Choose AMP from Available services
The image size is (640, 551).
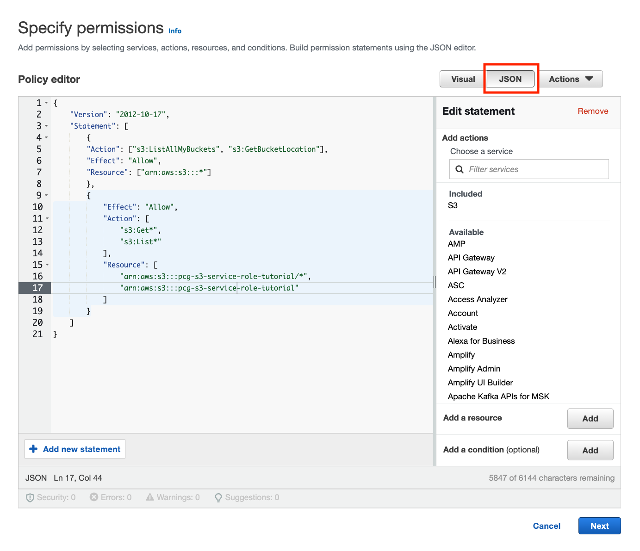[456, 244]
